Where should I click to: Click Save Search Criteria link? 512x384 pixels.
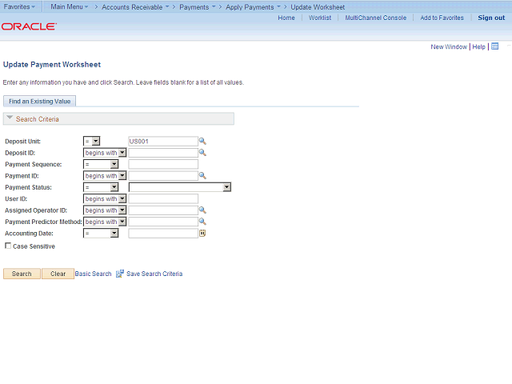[154, 274]
